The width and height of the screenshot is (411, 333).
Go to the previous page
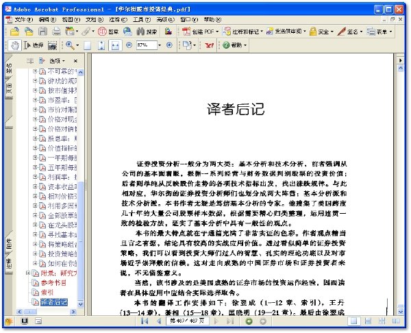[x=159, y=321]
